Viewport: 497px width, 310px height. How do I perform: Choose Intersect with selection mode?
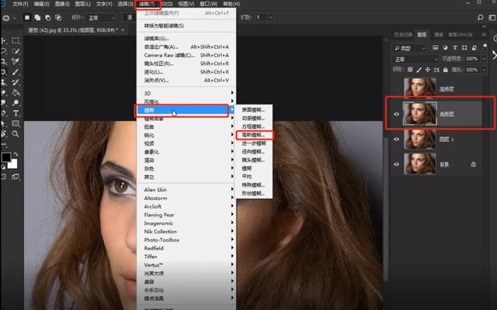58,17
